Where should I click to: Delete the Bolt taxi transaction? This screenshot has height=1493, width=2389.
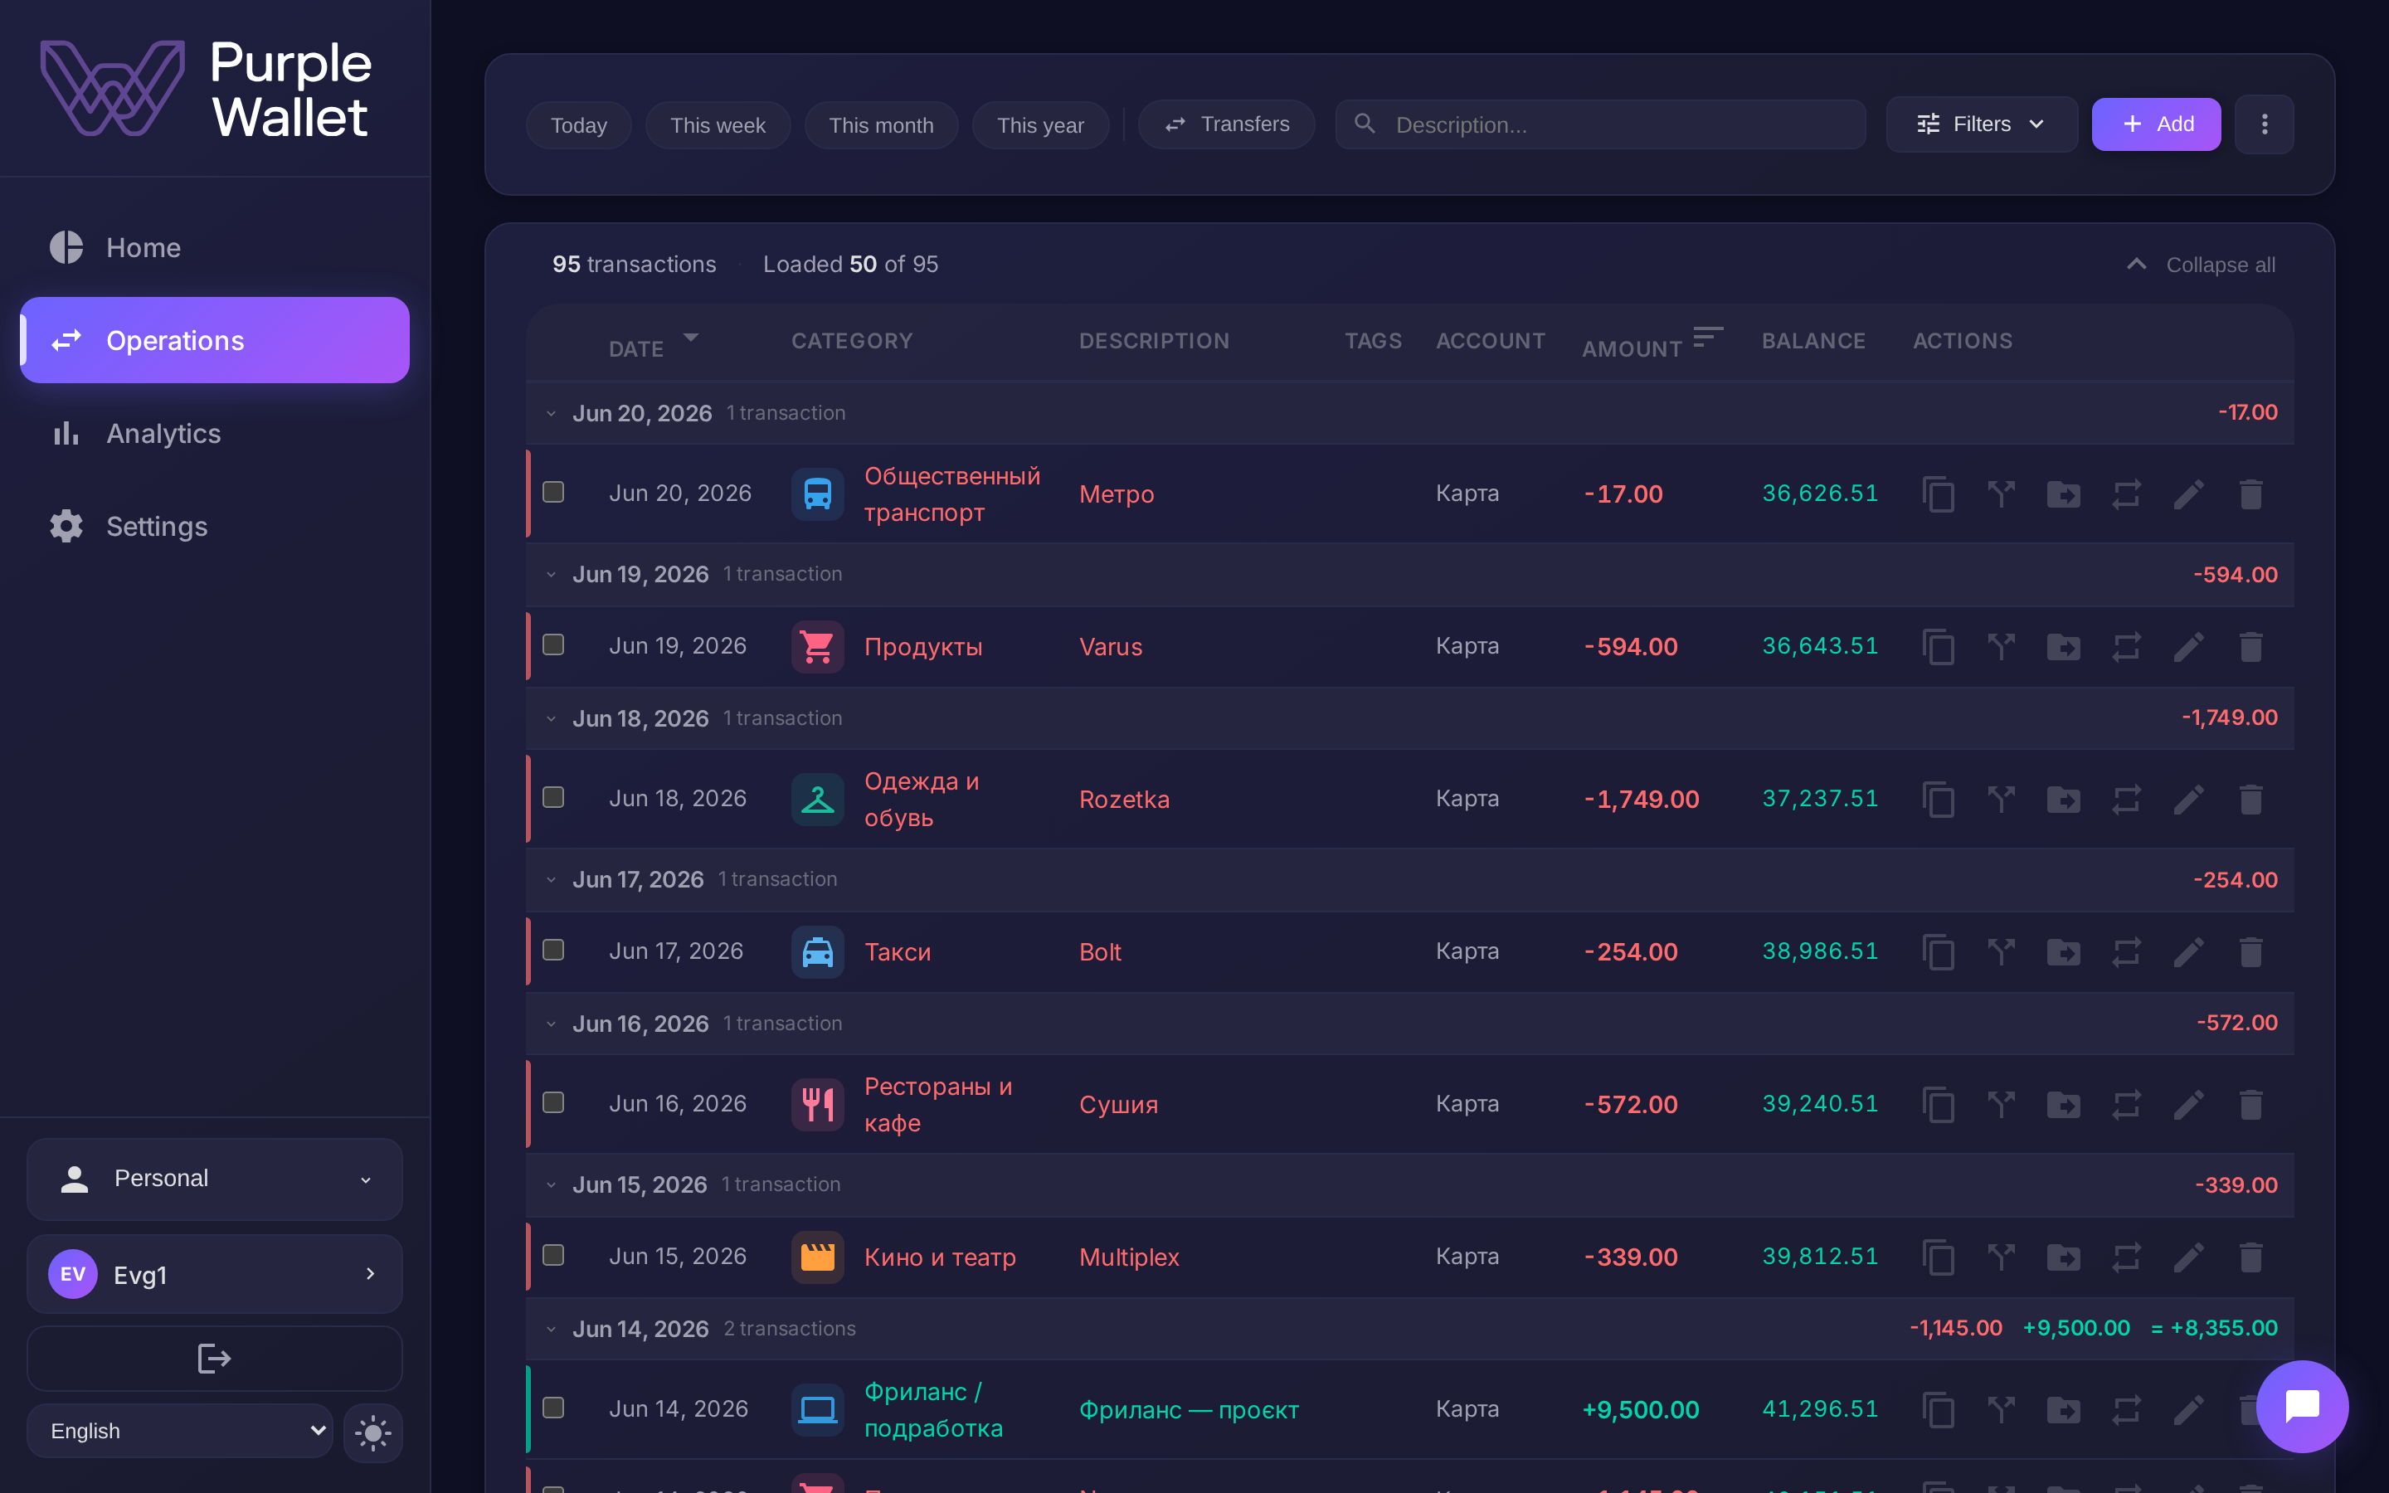2250,952
